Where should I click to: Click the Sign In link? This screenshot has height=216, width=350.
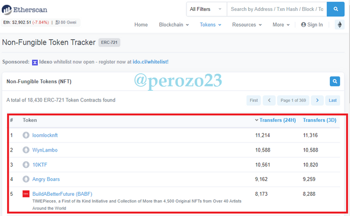click(312, 25)
